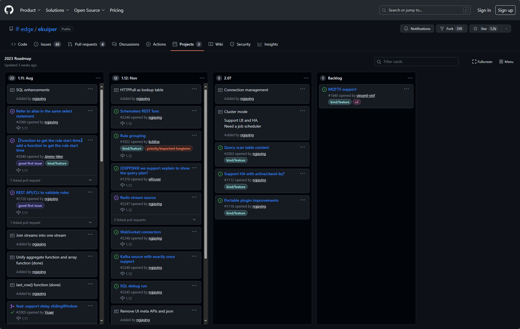Star the ekuiper repository

coord(485,29)
